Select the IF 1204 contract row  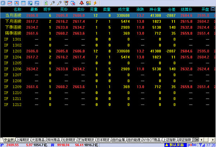tap(108, 57)
